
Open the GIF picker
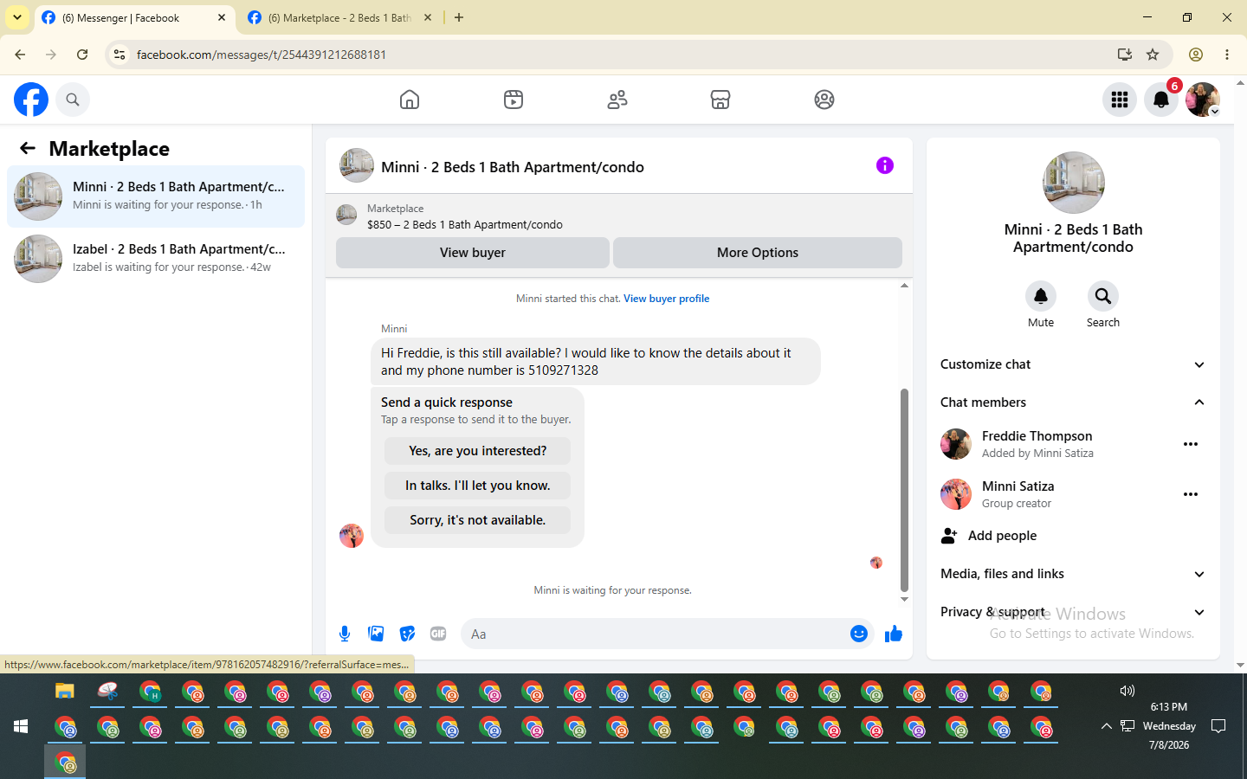pyautogui.click(x=438, y=634)
